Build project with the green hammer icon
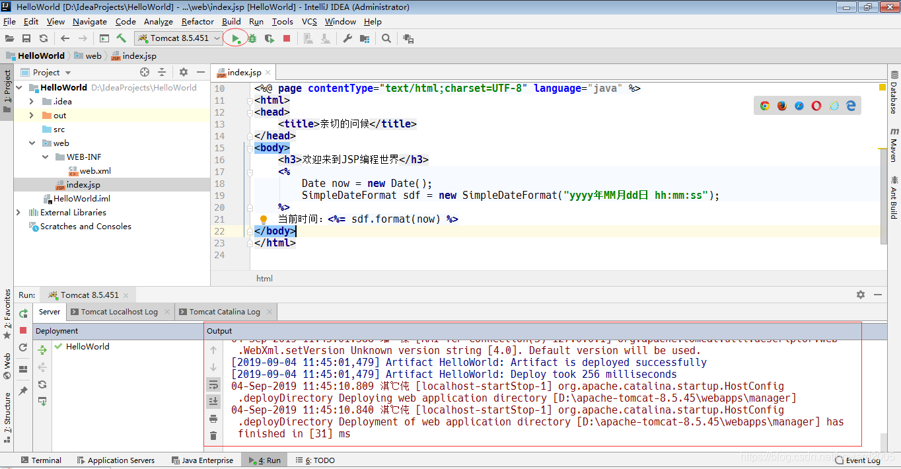 tap(122, 38)
